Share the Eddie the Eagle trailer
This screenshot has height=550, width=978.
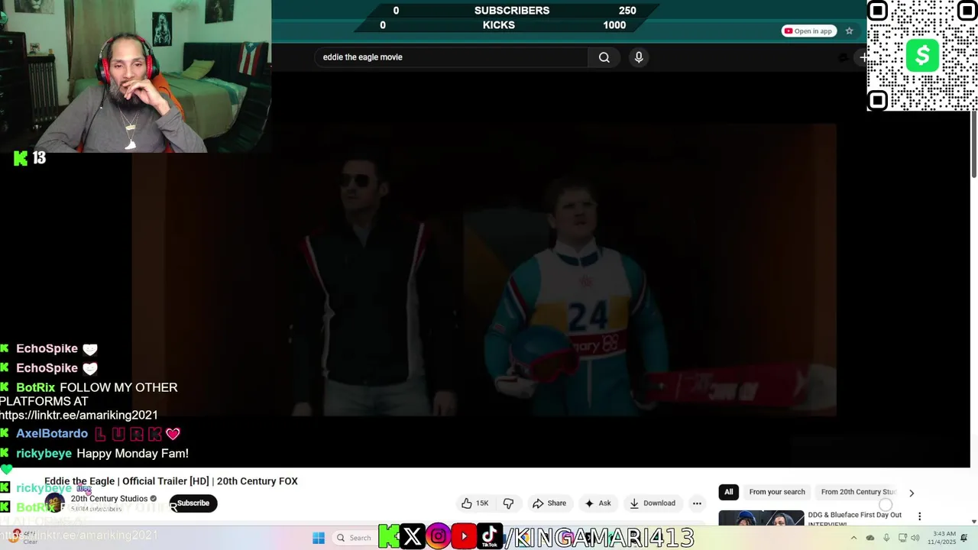click(549, 503)
